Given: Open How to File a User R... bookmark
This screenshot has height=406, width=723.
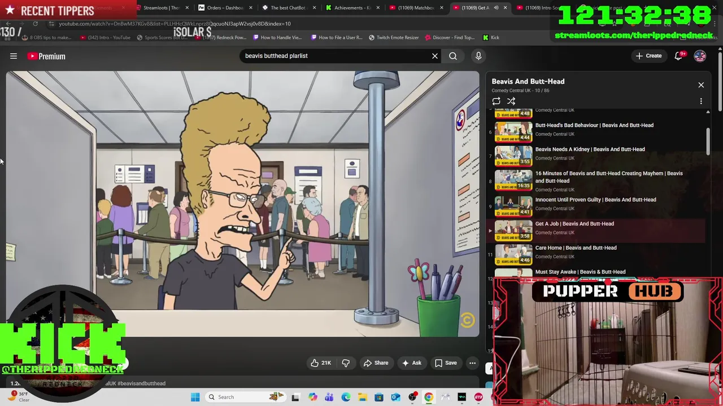Looking at the screenshot, I should point(337,38).
